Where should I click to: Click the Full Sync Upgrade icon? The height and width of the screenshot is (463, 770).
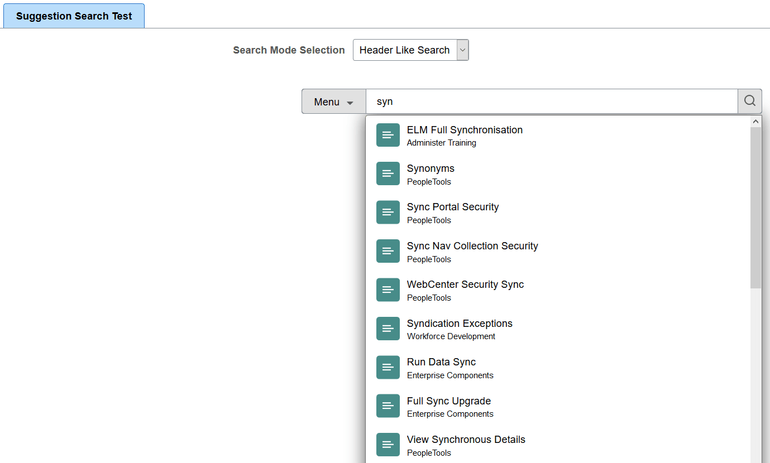[x=388, y=406]
